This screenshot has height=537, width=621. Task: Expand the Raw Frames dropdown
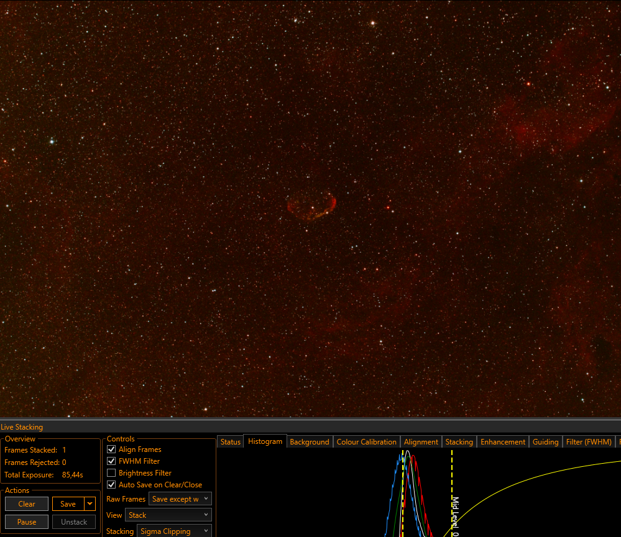click(x=180, y=499)
